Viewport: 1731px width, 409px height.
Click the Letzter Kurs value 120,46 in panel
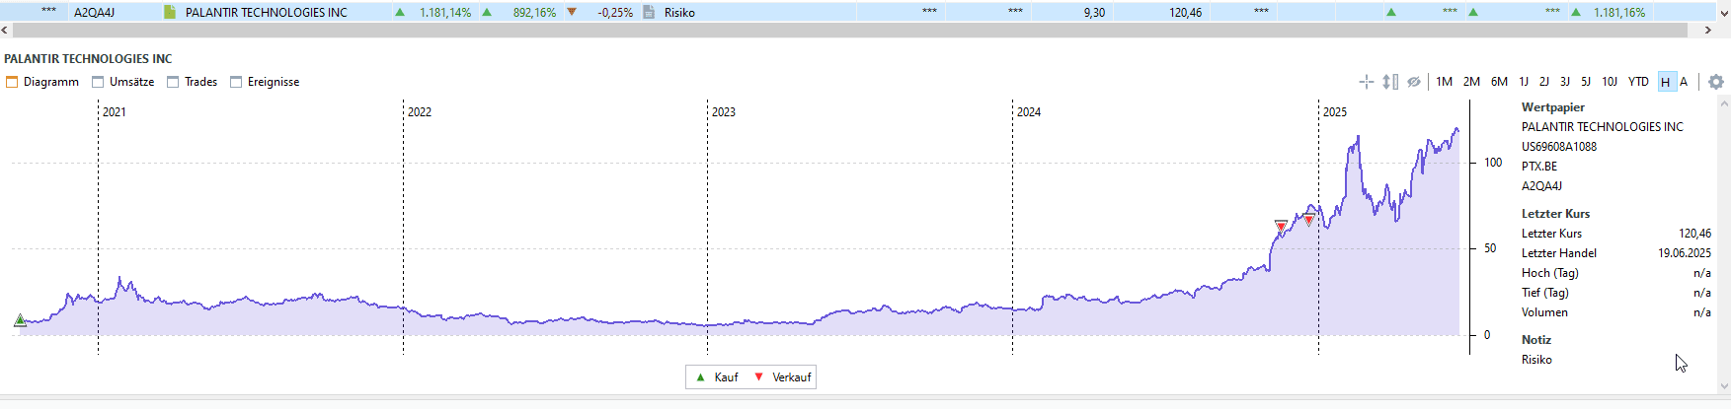click(x=1694, y=234)
